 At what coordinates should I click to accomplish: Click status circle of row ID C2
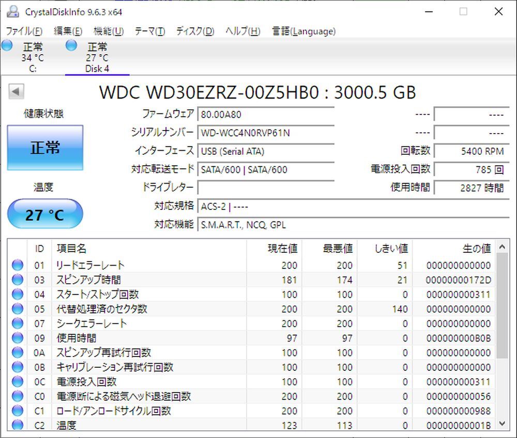(x=18, y=425)
